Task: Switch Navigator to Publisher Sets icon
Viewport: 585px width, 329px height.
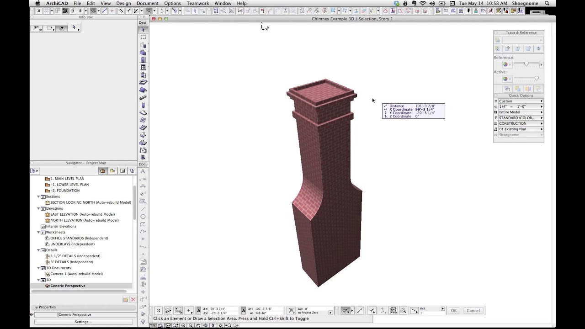Action: click(x=132, y=171)
